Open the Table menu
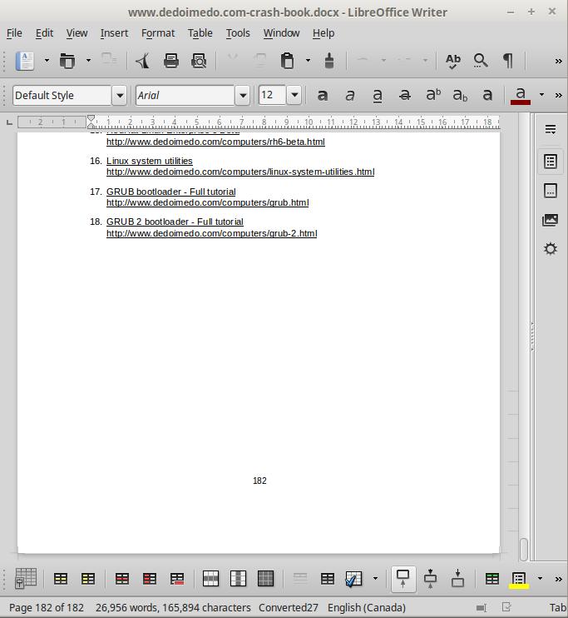Viewport: 568px width, 618px height. (200, 33)
